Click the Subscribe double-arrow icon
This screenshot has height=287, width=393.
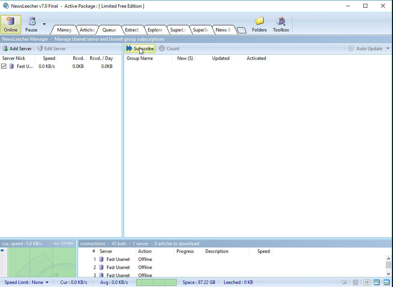[x=129, y=48]
